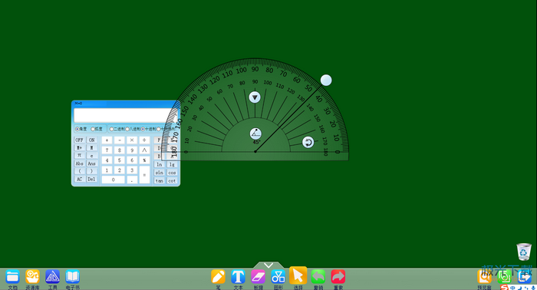Open the Documents folder icon
This screenshot has height=290, width=537.
(12, 277)
